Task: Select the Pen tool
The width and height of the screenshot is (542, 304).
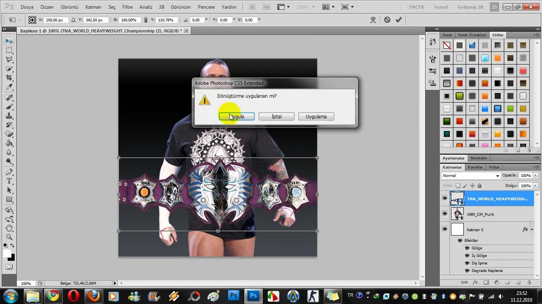Action: (9, 172)
